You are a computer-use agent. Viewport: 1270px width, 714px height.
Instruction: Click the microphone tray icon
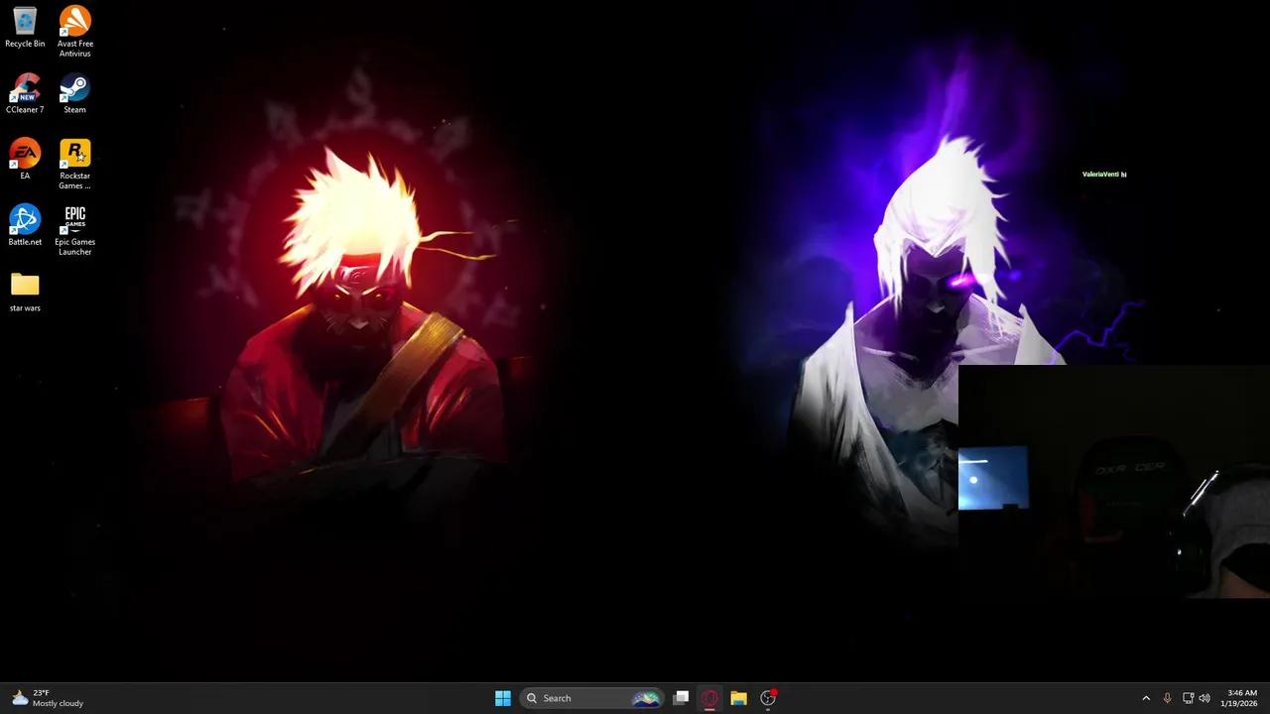1167,698
